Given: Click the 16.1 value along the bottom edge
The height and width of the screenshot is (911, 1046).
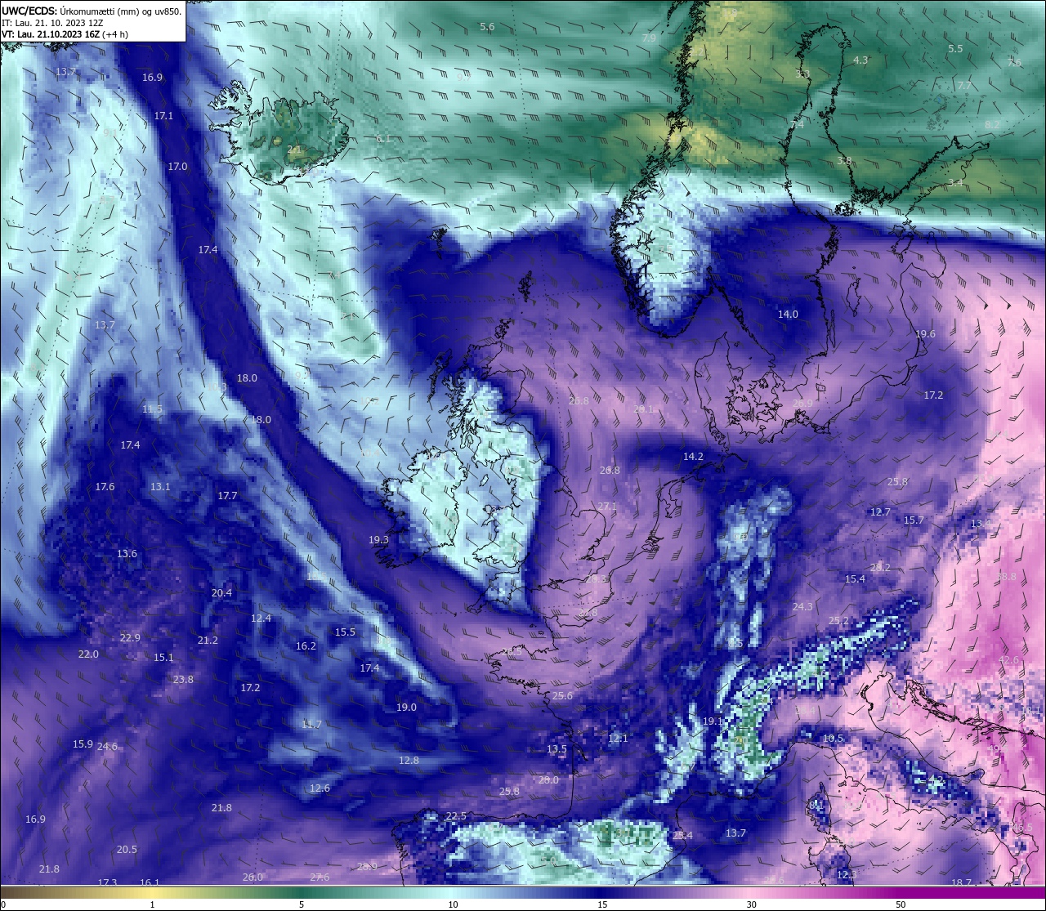Looking at the screenshot, I should click(x=150, y=882).
